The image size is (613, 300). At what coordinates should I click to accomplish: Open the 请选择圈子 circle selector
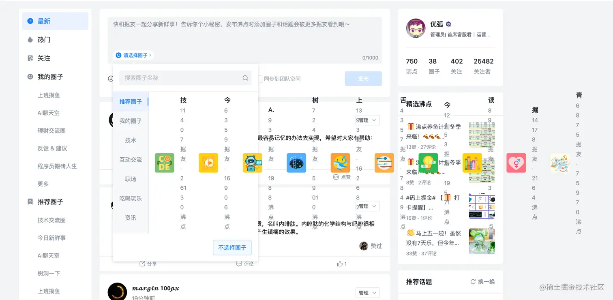pyautogui.click(x=133, y=55)
